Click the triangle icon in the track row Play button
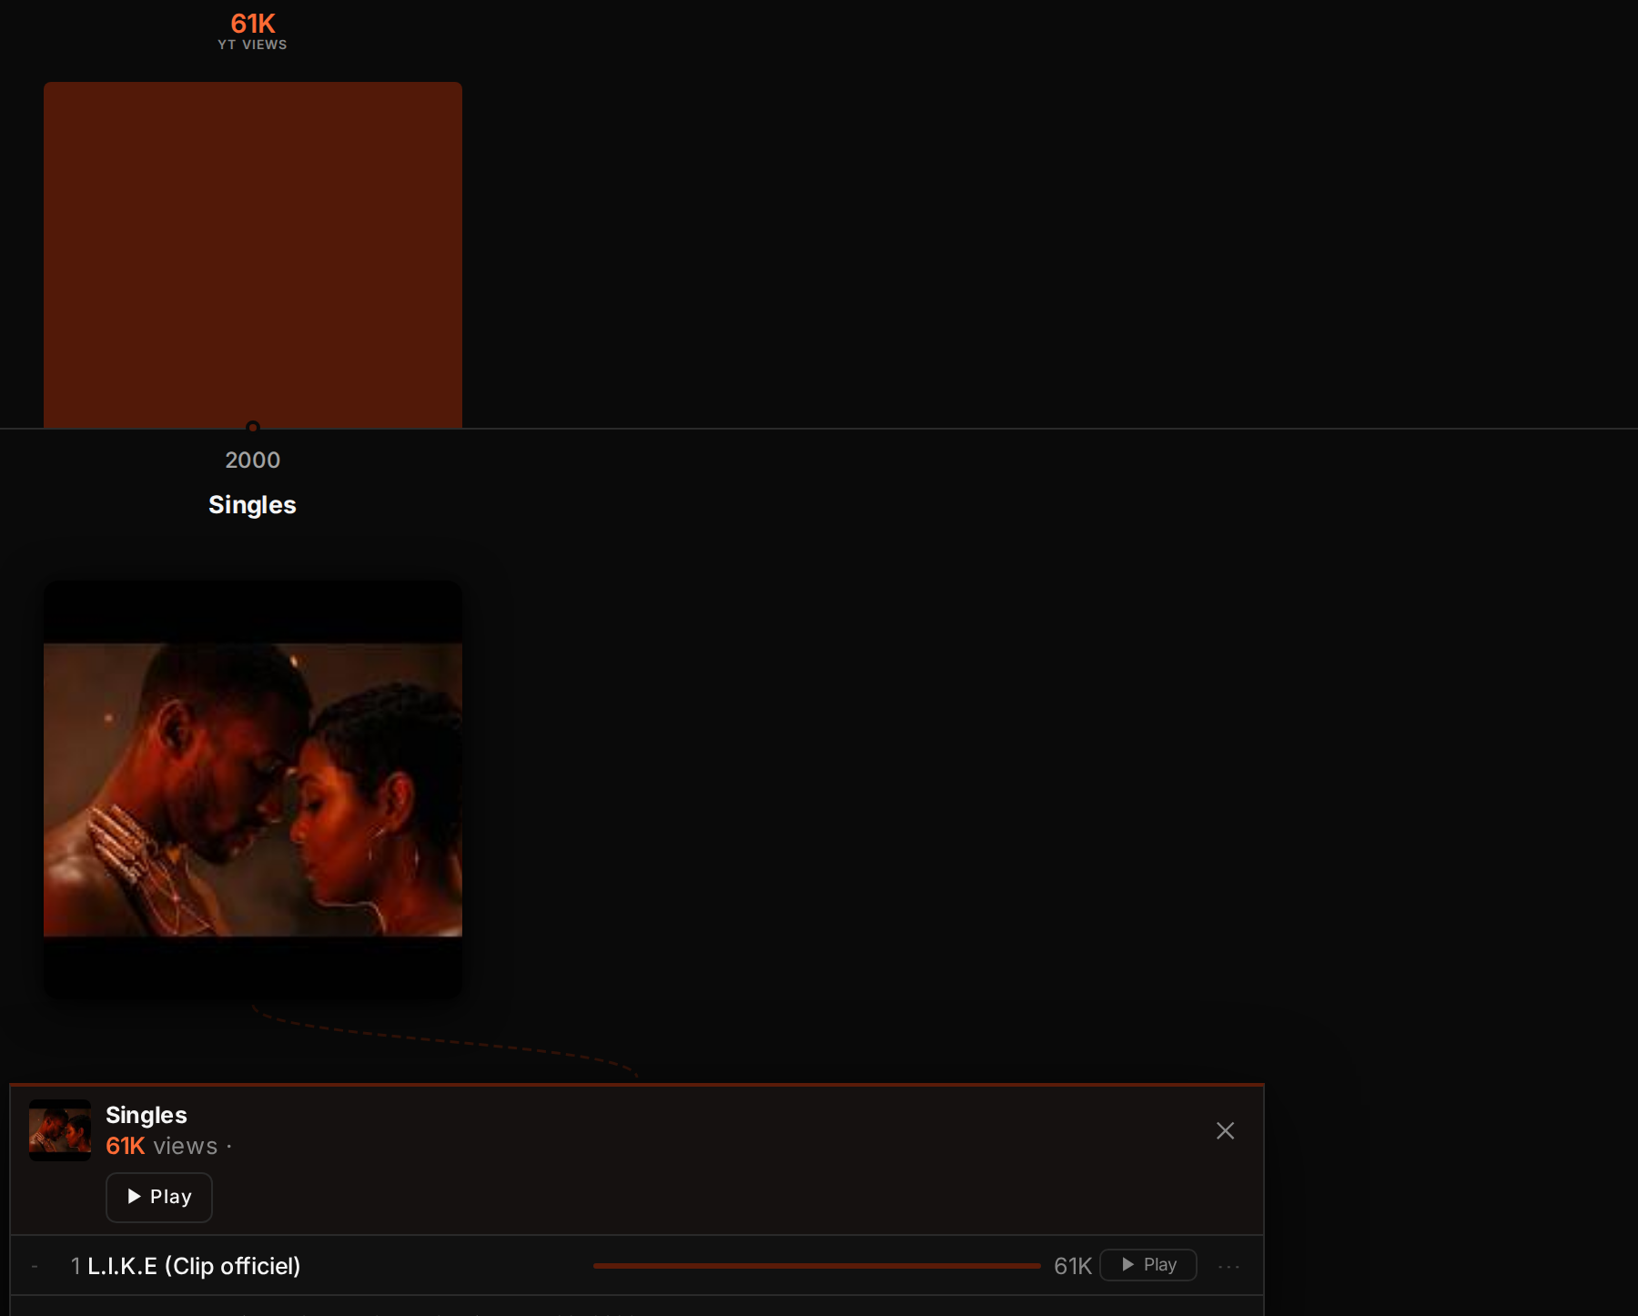 (1128, 1265)
